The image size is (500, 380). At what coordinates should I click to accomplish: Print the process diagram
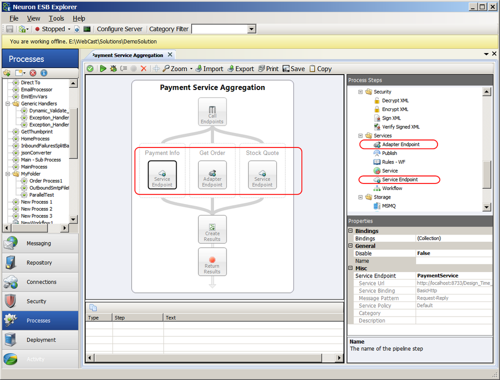[268, 68]
